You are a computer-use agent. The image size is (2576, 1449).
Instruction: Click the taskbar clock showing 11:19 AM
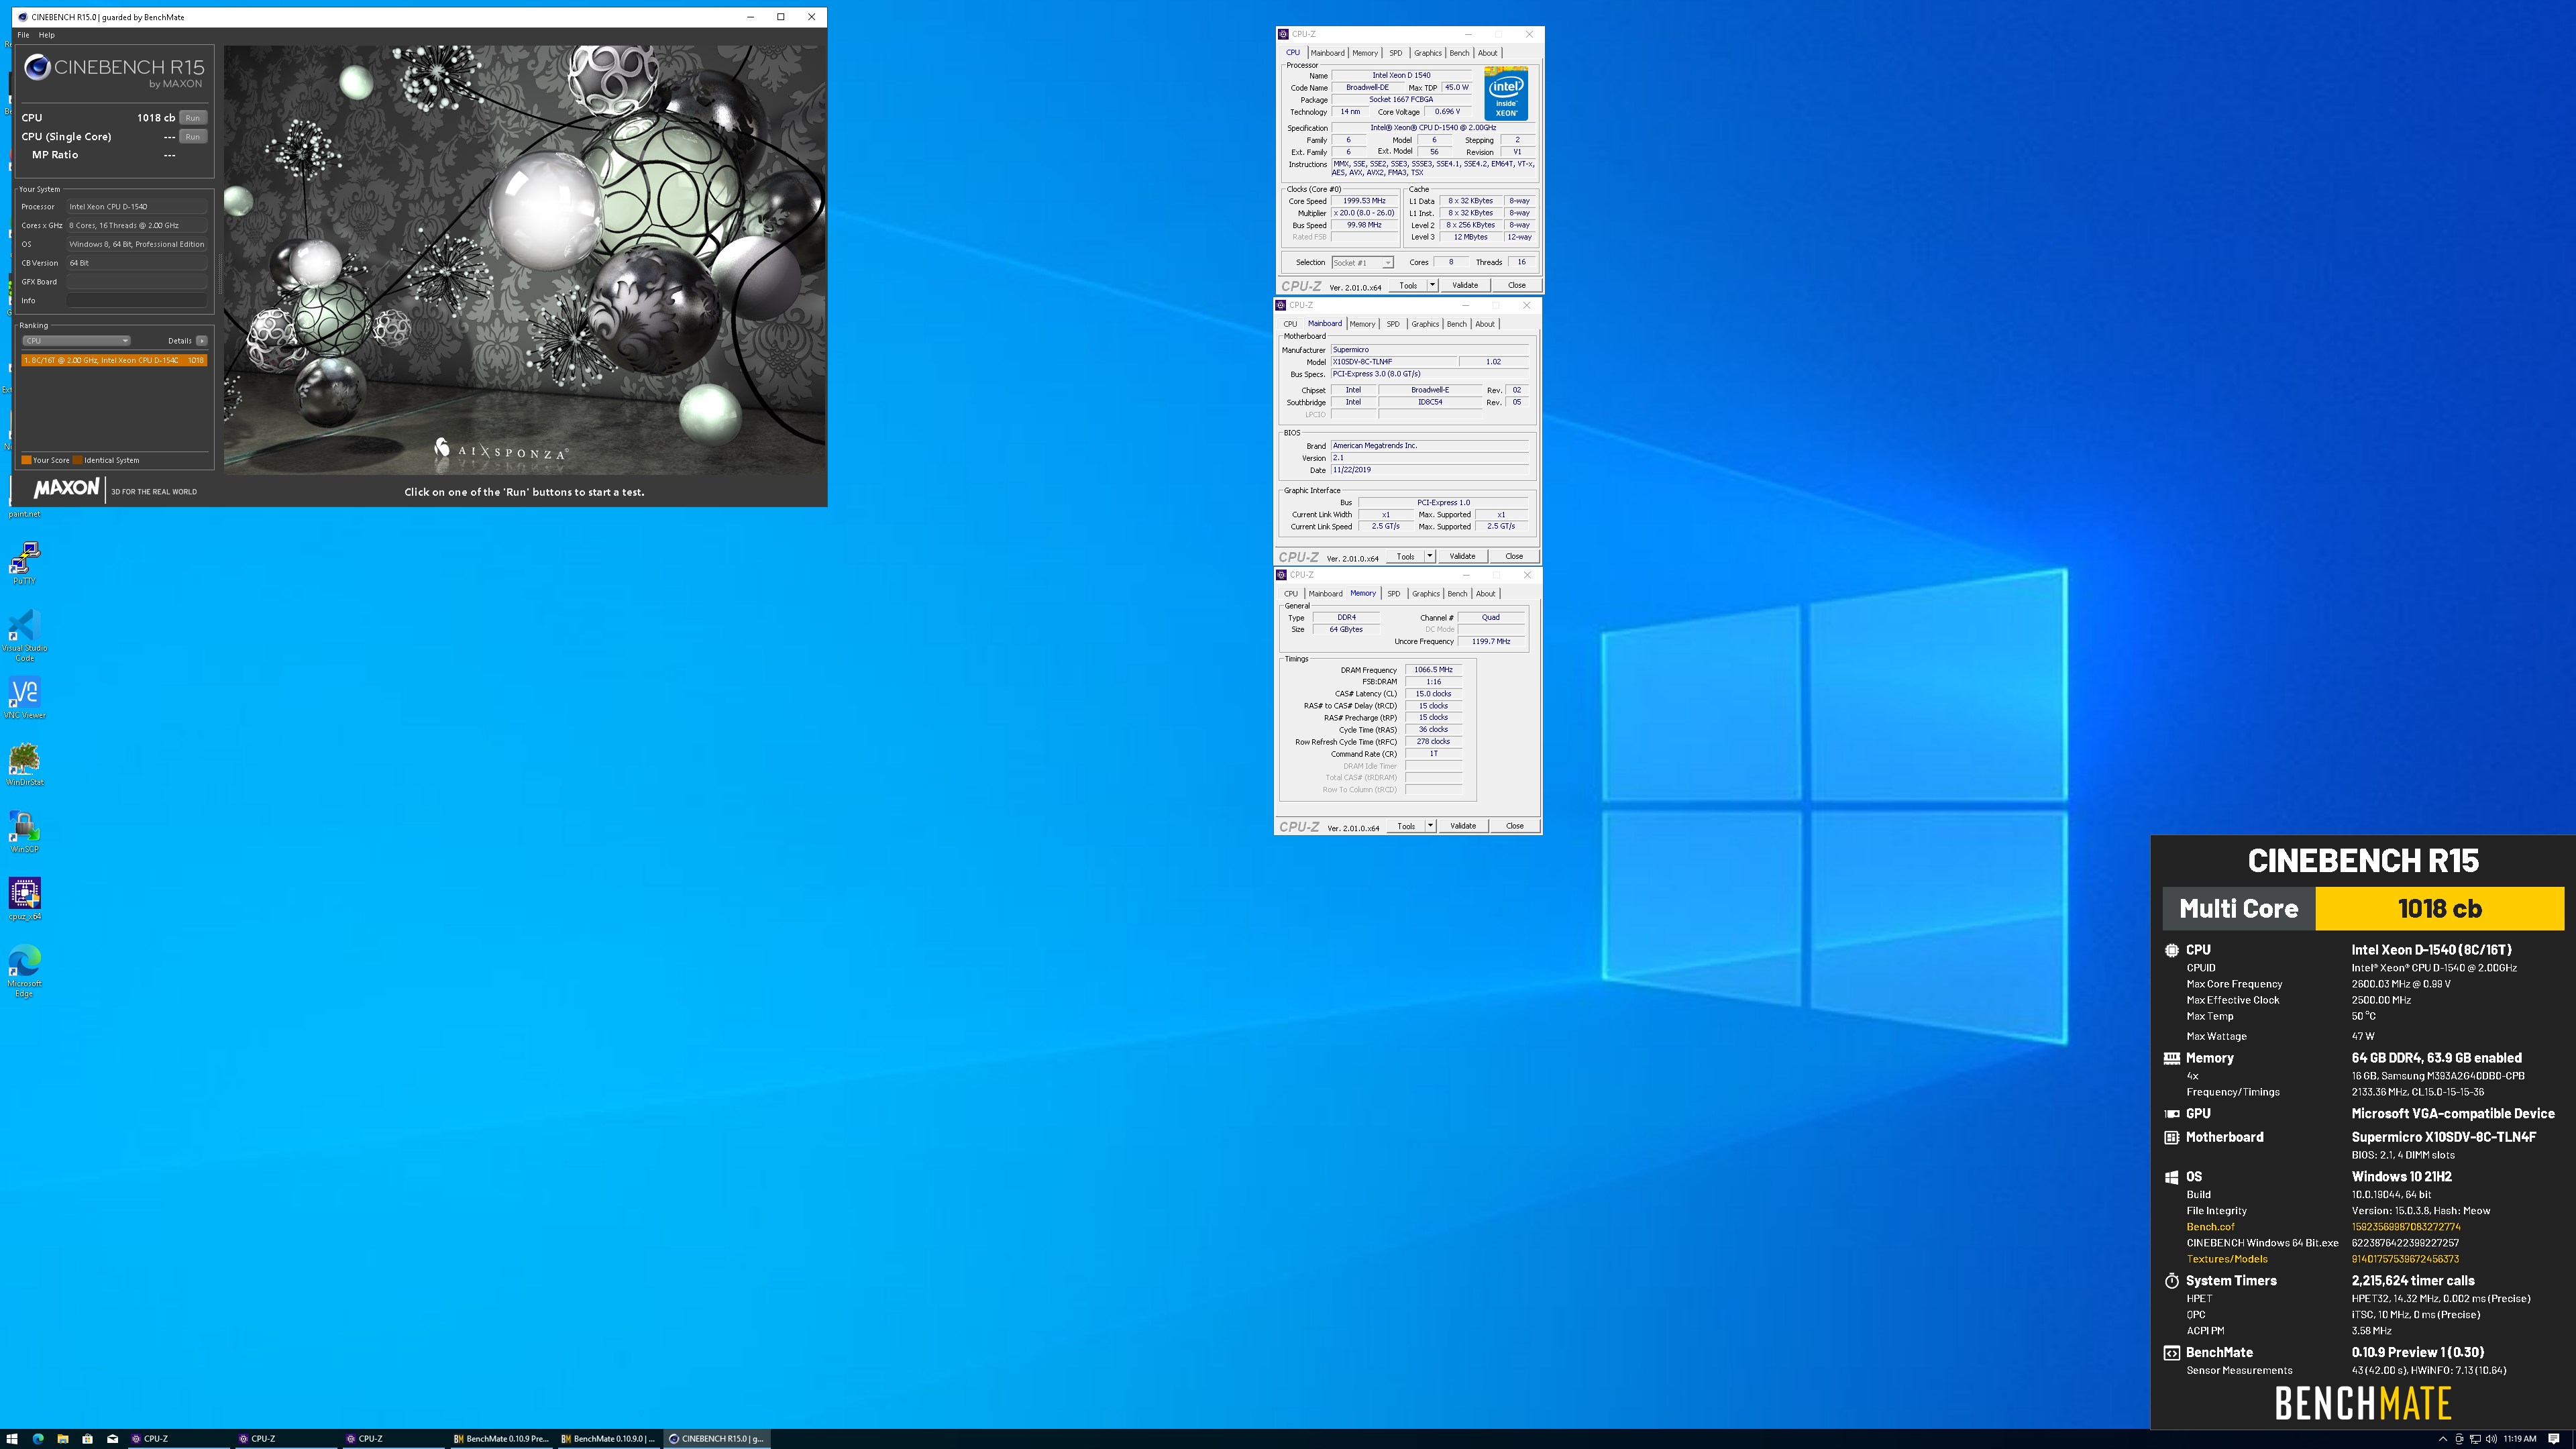click(x=2520, y=1439)
